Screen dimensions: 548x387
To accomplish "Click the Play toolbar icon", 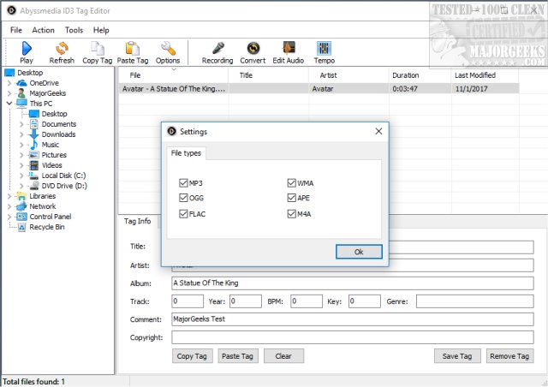I will pos(27,48).
